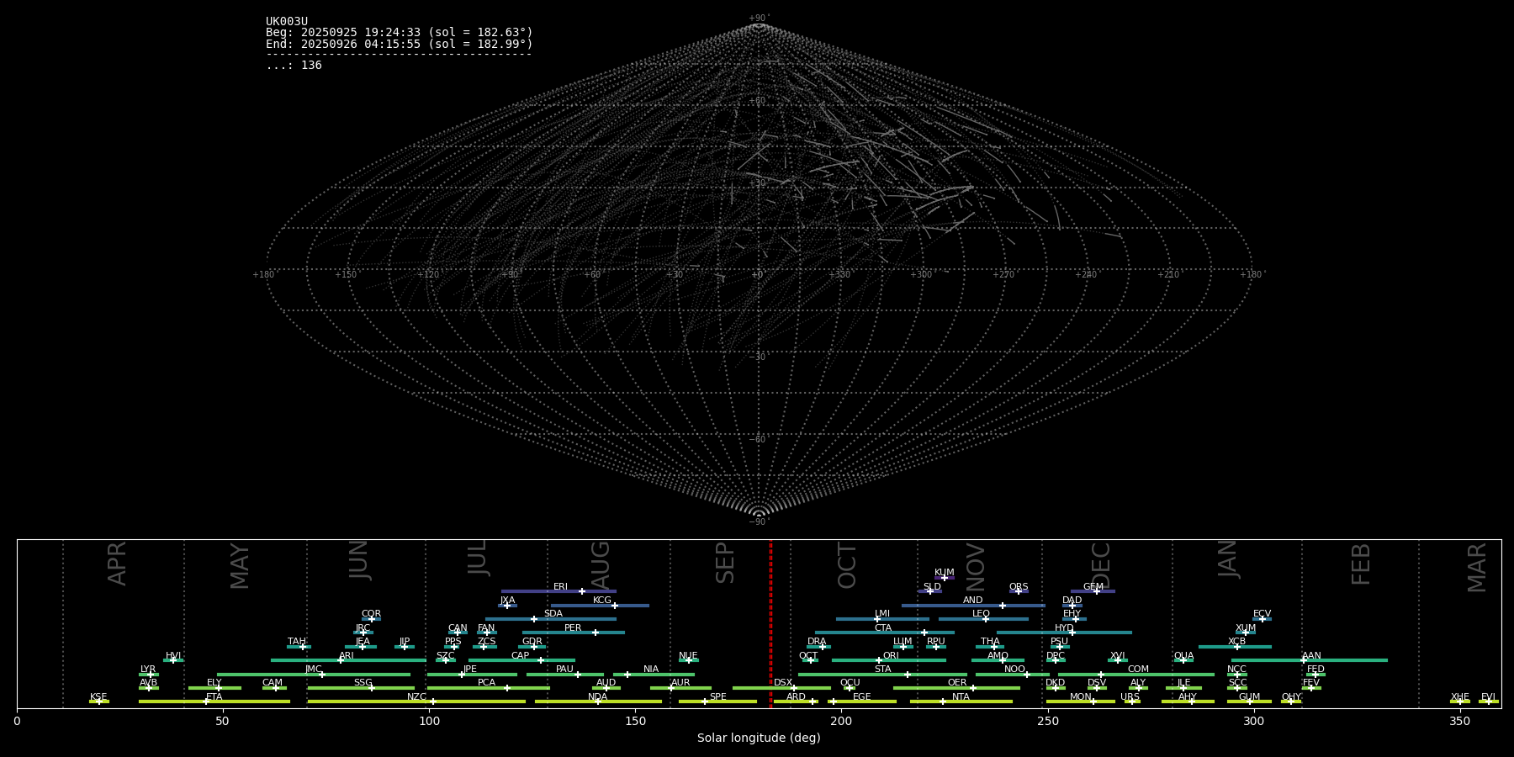Click the -90 south pole label on map
Screen dimensions: 1514x757
[759, 522]
